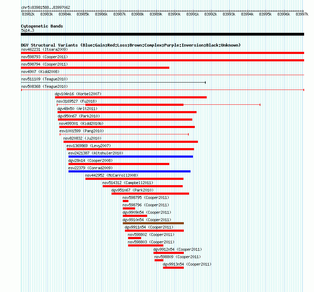Click dgv9911n54 (Cooper2011) variant label

pos(149,227)
